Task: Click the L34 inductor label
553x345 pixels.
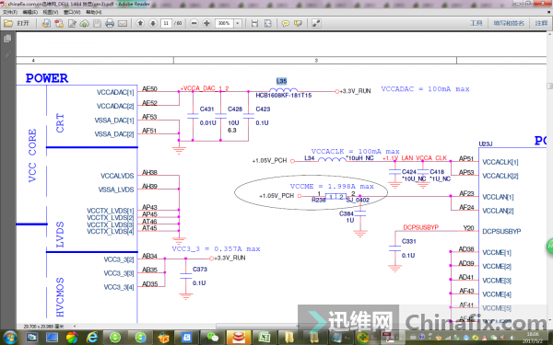Action: pos(310,158)
